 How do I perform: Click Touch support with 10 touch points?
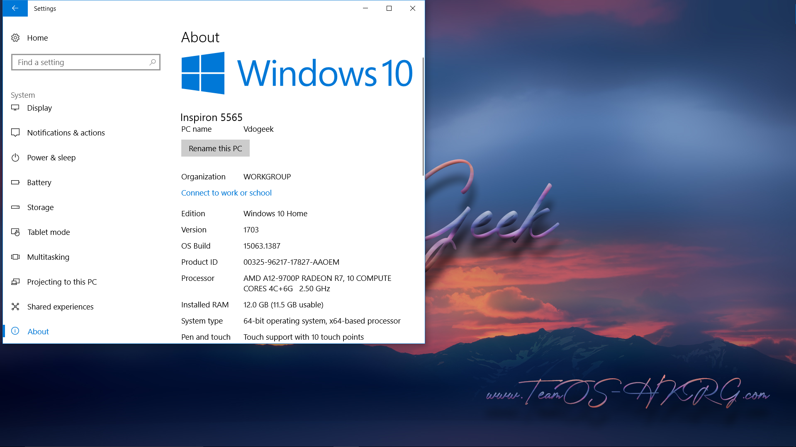click(x=304, y=337)
